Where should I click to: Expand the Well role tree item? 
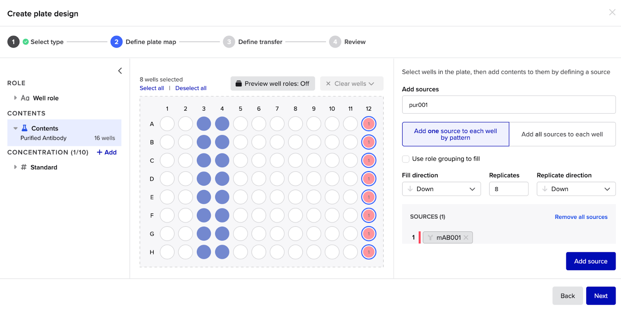[x=16, y=98]
